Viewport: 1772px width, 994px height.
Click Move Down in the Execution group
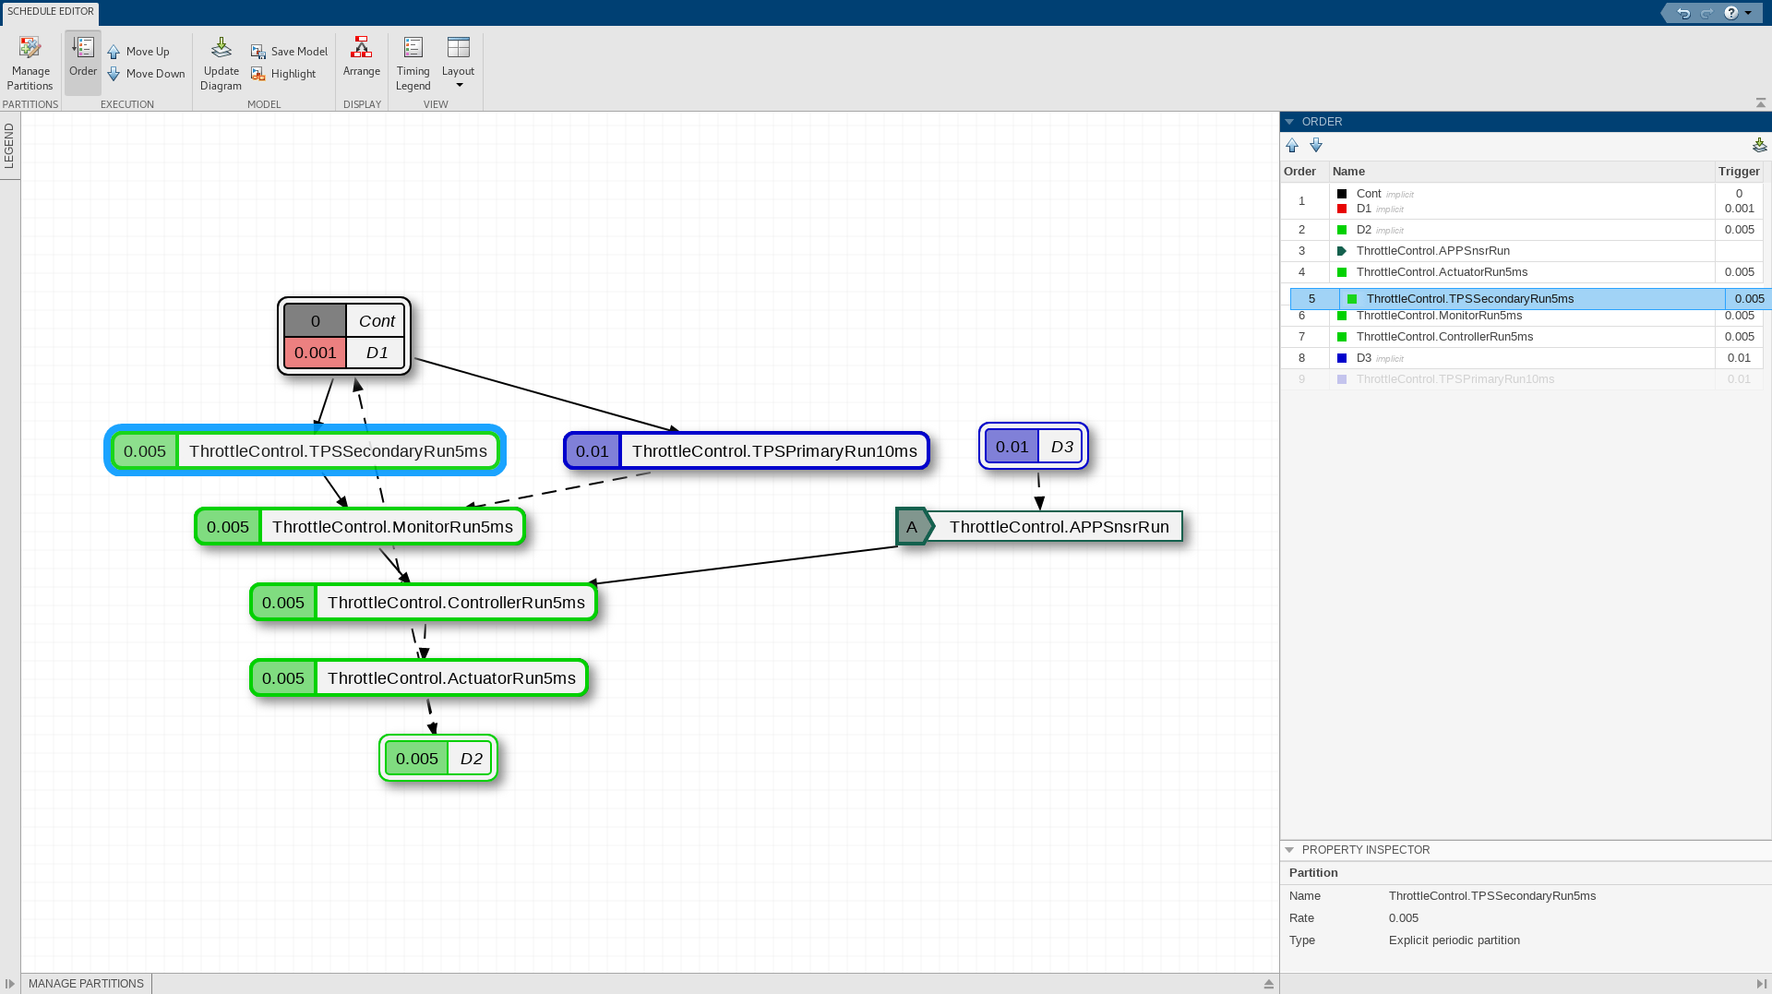(146, 74)
